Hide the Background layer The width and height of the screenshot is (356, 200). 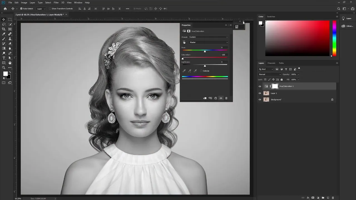tap(260, 99)
